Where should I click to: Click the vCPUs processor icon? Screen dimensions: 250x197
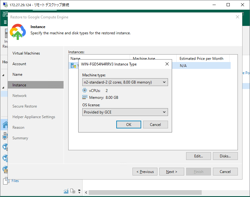(84, 90)
